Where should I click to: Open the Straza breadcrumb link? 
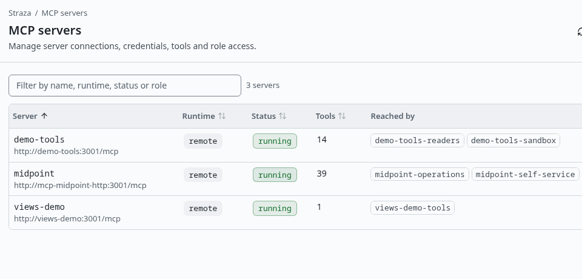pyautogui.click(x=19, y=13)
